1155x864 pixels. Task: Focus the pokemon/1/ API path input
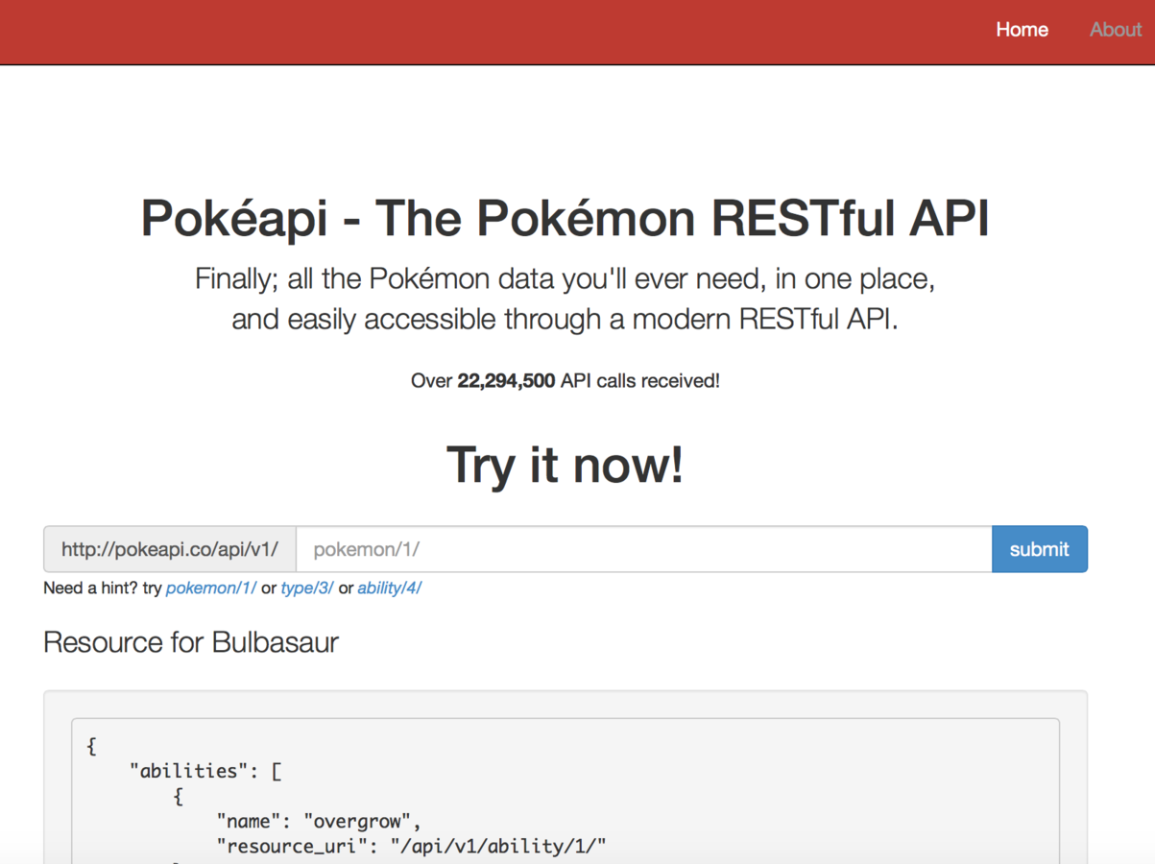tap(644, 549)
